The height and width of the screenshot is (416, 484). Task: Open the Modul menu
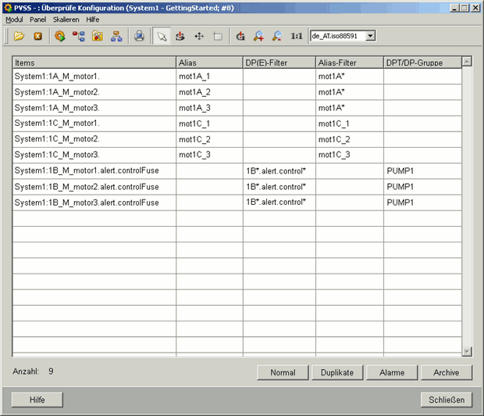tap(14, 19)
